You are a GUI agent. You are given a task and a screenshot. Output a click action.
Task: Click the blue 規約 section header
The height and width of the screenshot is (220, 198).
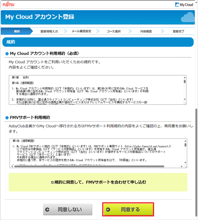98,42
